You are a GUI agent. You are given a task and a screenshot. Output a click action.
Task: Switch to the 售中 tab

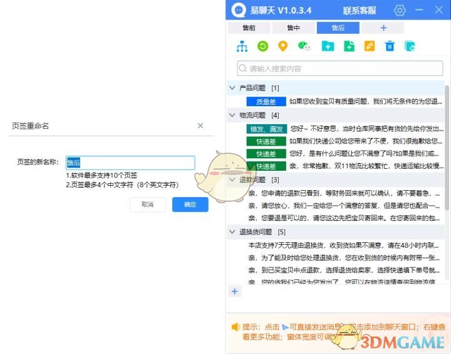(x=293, y=28)
